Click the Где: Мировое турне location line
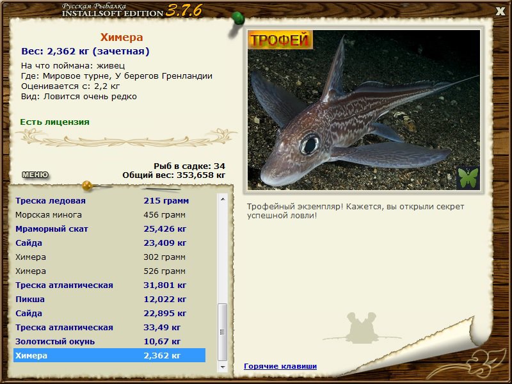Screen dimensions: 512x384 click(117, 76)
